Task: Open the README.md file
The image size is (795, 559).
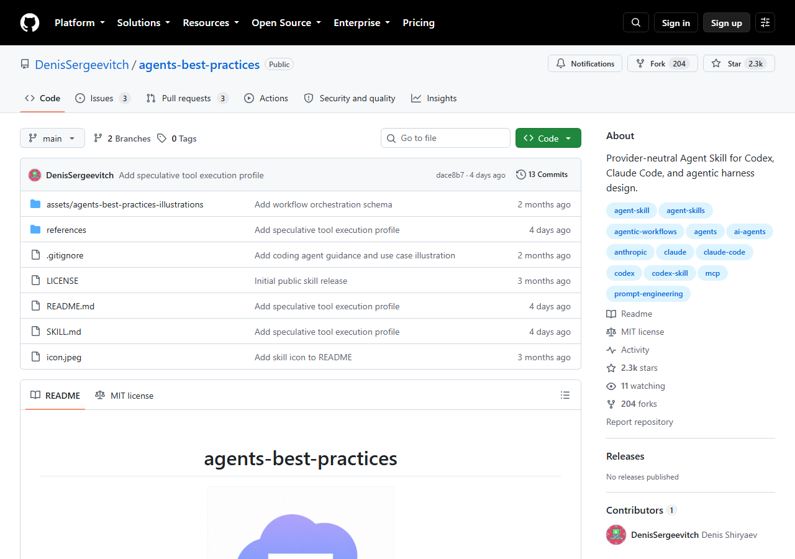Action: click(70, 306)
